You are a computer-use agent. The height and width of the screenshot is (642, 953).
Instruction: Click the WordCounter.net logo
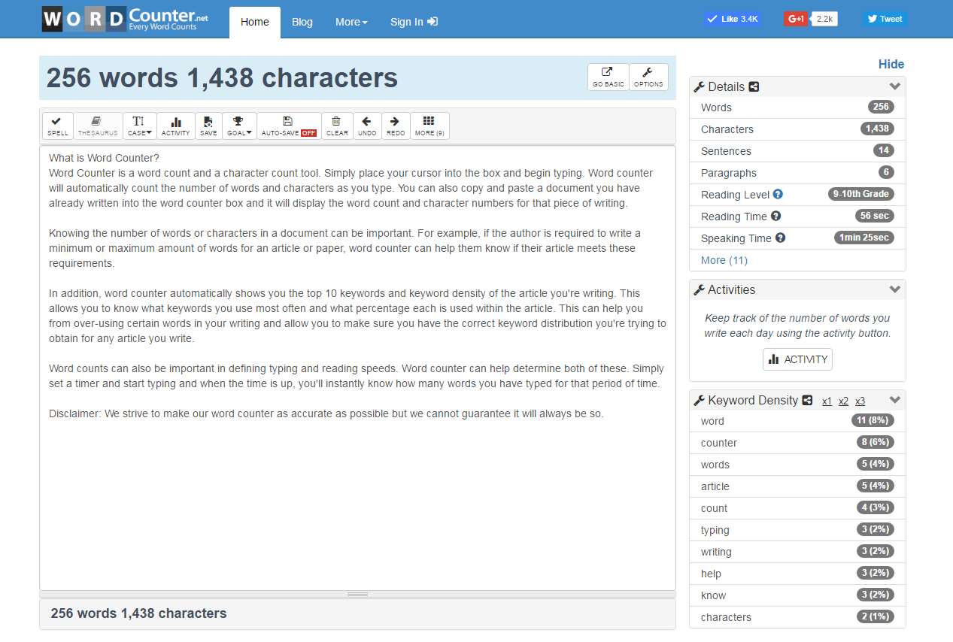click(125, 19)
